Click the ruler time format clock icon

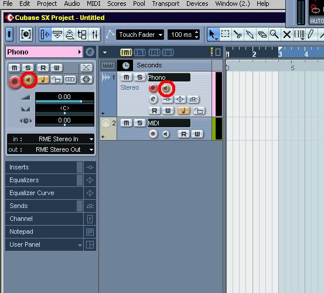pyautogui.click(x=125, y=66)
